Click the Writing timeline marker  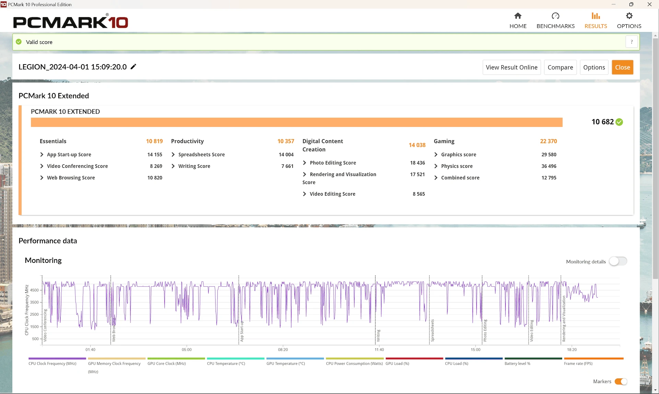coord(378,336)
